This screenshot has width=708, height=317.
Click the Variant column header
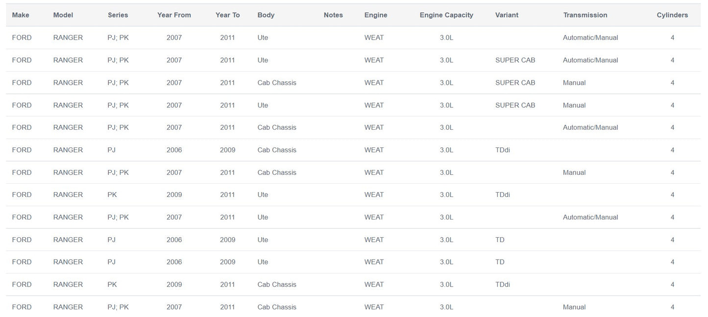507,15
